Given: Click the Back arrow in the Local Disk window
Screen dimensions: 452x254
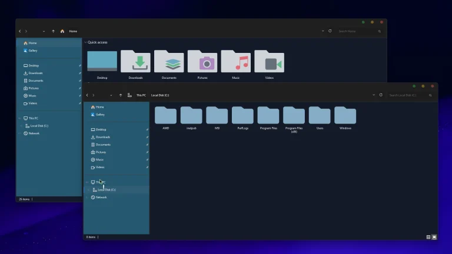Looking at the screenshot, I should click(87, 95).
